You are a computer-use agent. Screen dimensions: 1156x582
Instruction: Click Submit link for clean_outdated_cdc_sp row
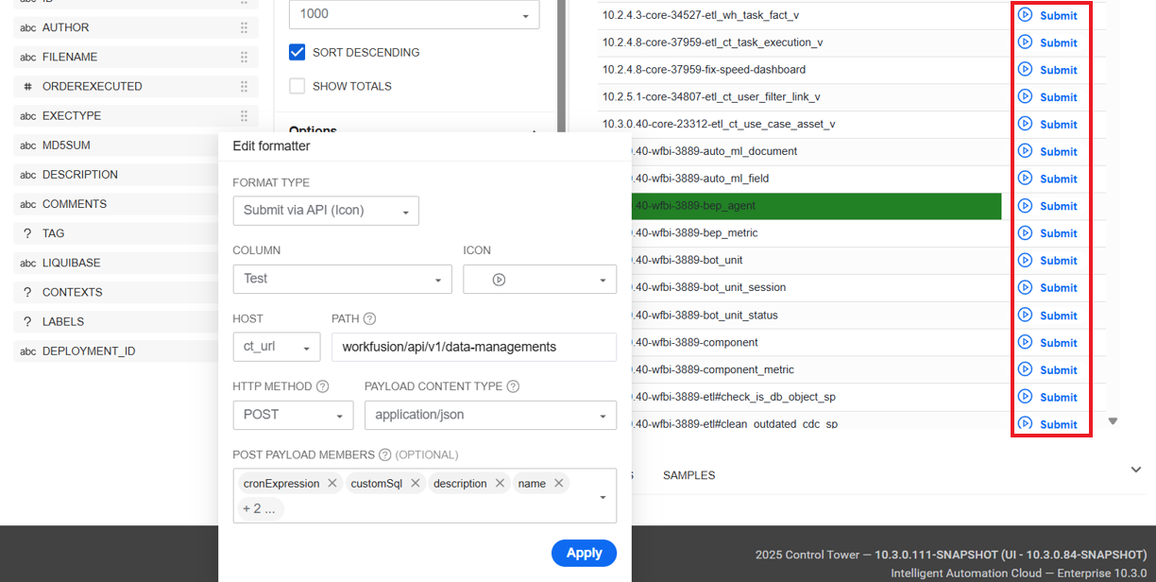(1059, 424)
